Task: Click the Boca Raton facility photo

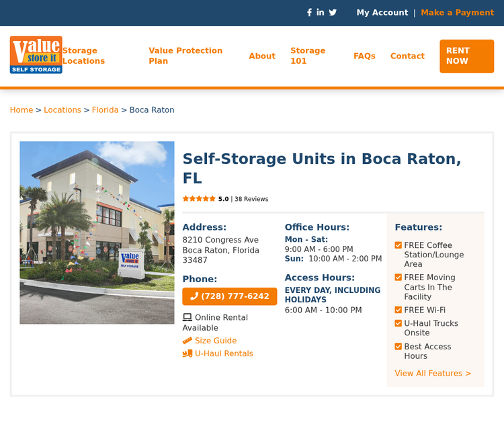Action: (x=97, y=233)
